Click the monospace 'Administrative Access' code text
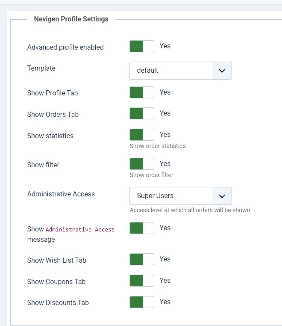This screenshot has height=326, width=282. pyautogui.click(x=80, y=230)
